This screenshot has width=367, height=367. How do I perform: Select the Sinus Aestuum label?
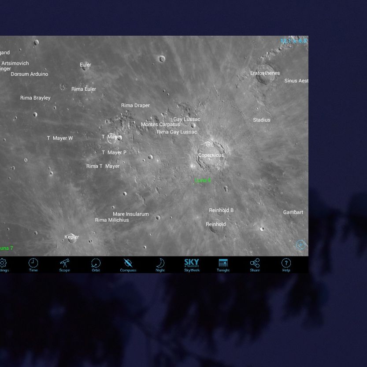[x=296, y=81]
